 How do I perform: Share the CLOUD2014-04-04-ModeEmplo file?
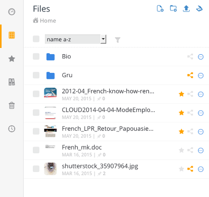(x=190, y=113)
